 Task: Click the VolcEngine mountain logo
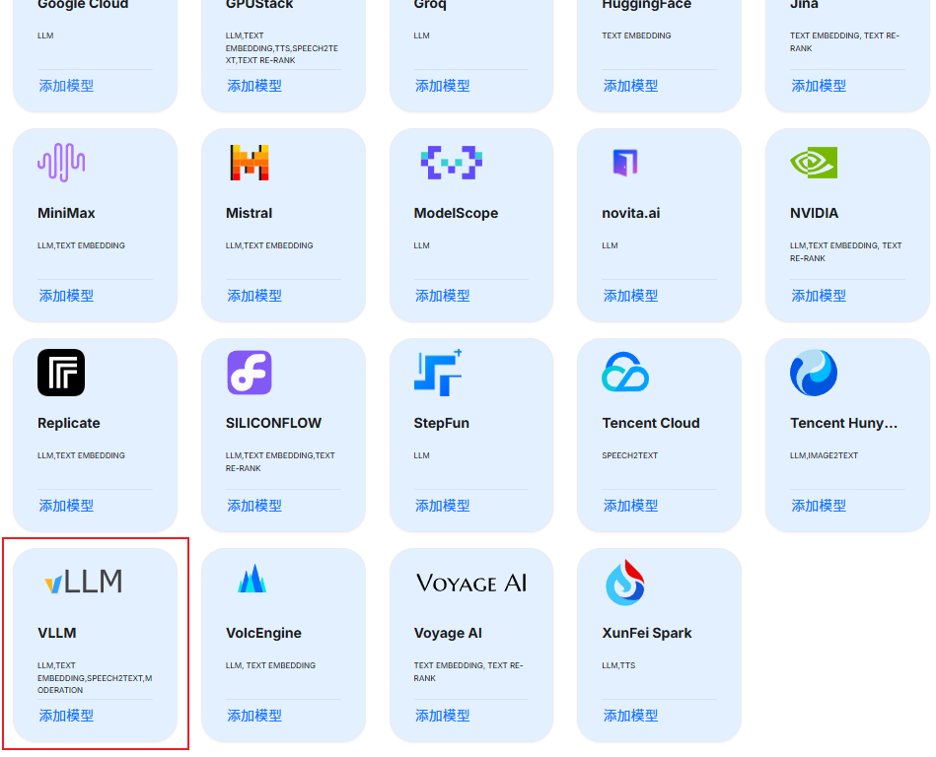(252, 578)
